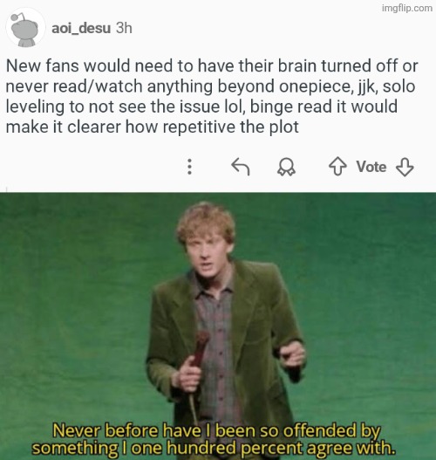Visit the aoi_desu username profile
The image size is (436, 460).
81,29
